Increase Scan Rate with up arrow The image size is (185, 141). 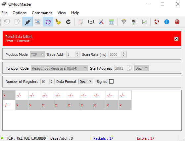click(124, 53)
